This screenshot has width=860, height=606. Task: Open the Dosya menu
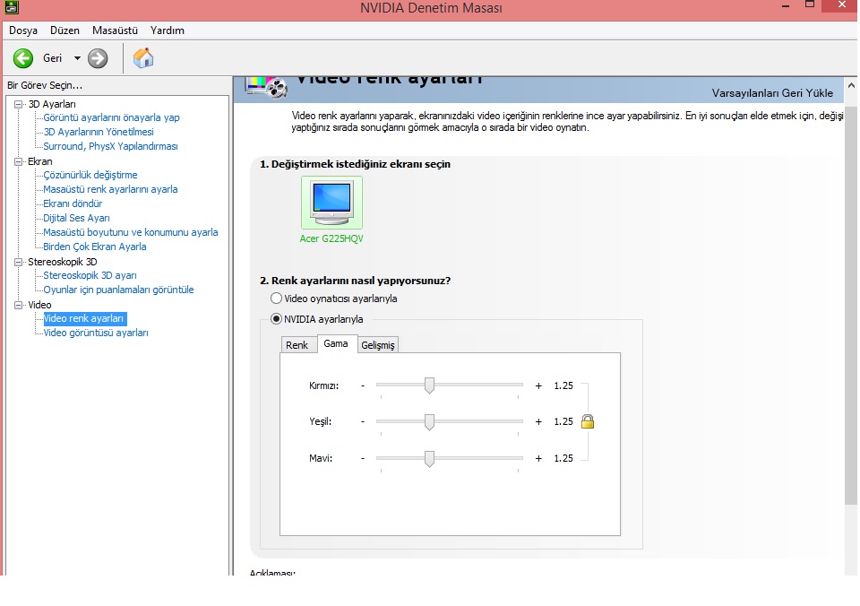point(23,30)
